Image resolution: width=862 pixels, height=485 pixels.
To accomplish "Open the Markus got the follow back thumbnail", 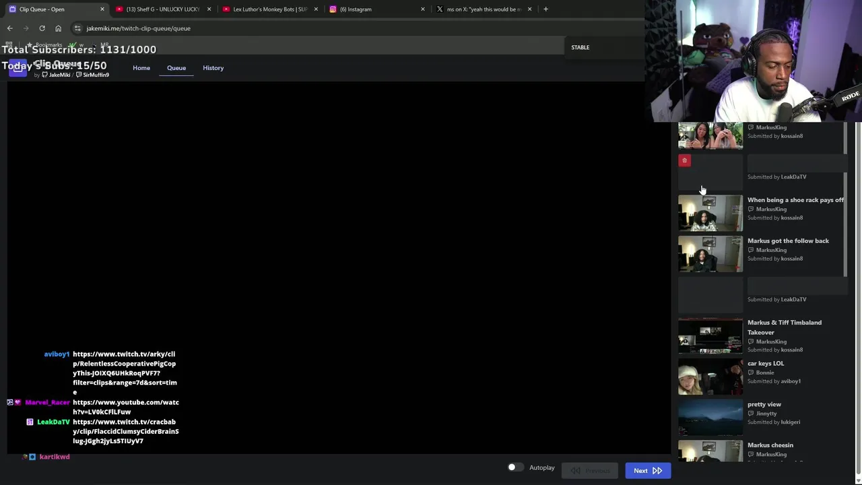I will click(x=710, y=254).
